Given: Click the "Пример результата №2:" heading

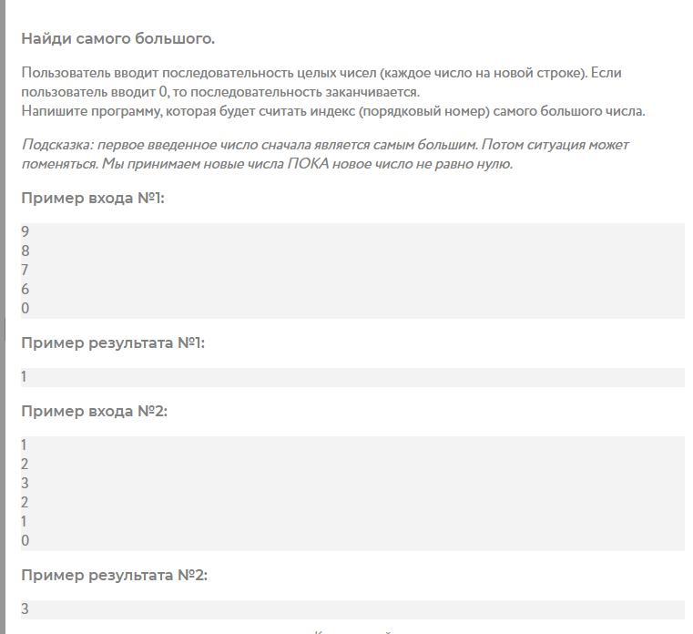Looking at the screenshot, I should point(115,575).
